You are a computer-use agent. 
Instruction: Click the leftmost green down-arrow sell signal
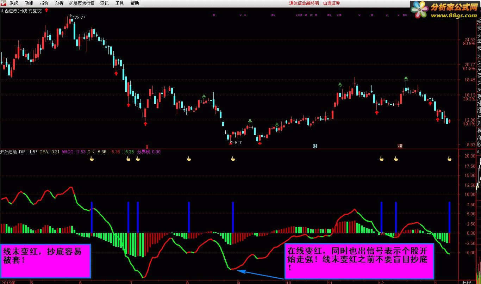coord(204,97)
